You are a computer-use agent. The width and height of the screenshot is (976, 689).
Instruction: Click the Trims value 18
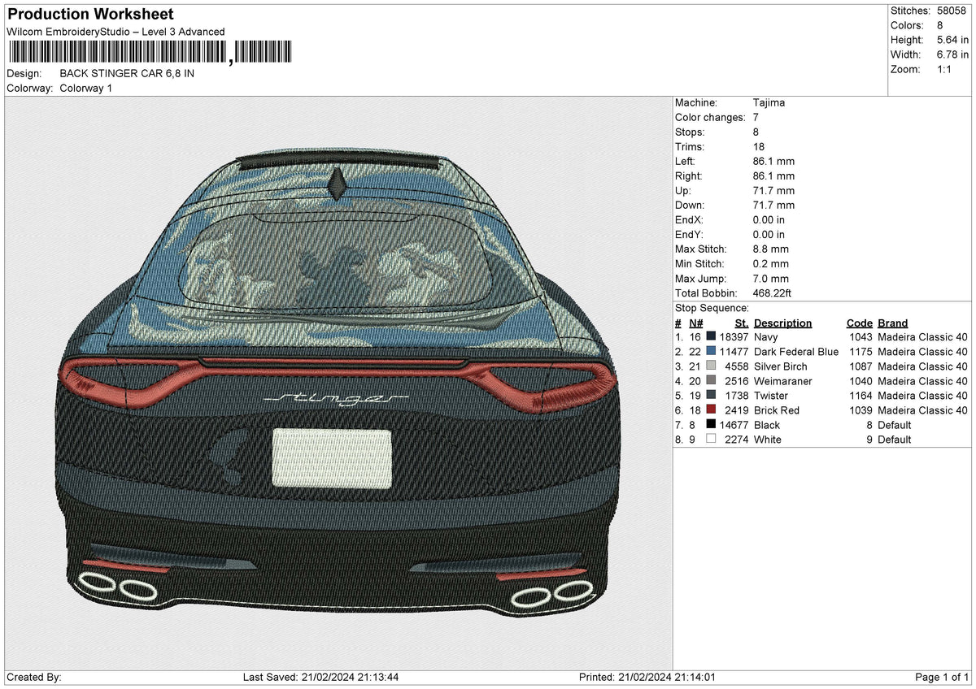click(x=759, y=146)
